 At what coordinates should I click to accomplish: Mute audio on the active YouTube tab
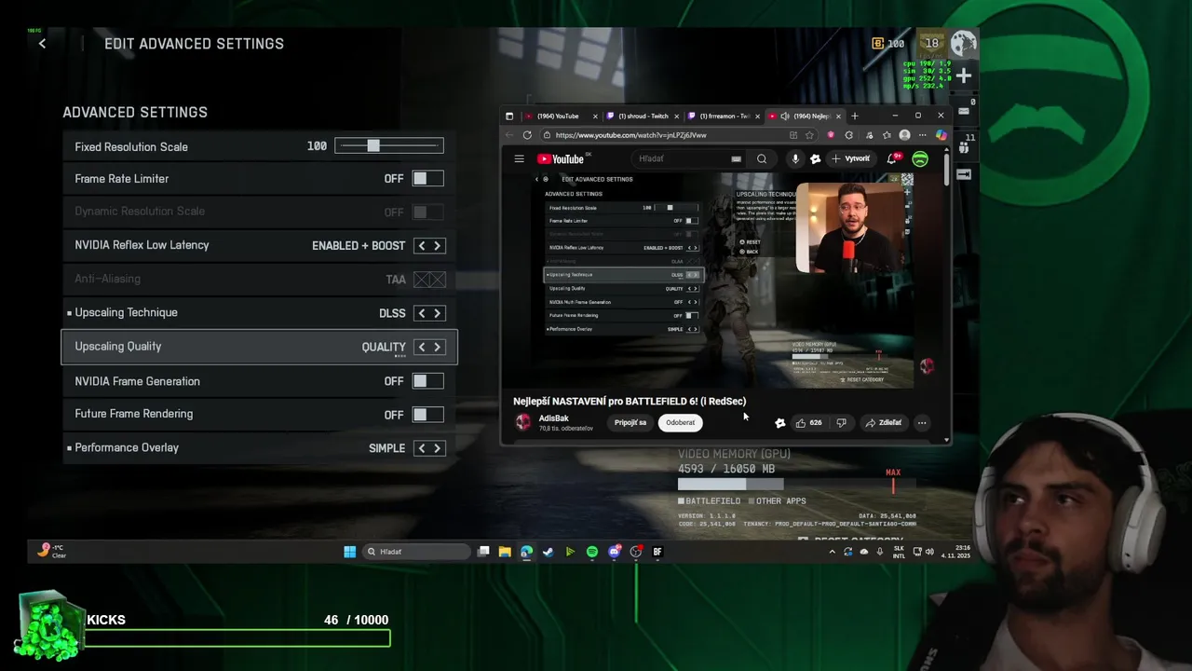point(785,116)
